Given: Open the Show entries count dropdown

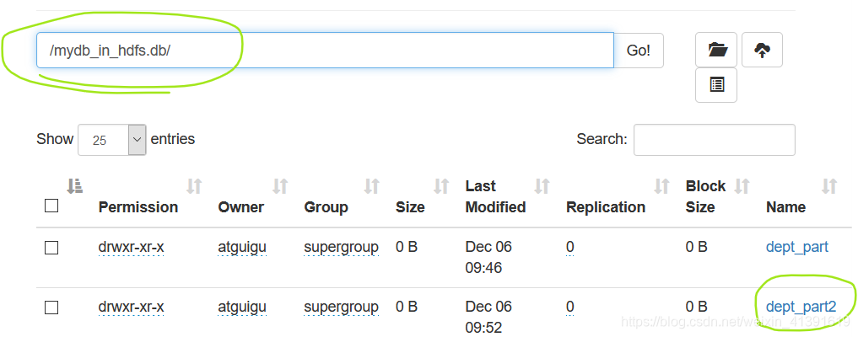Looking at the screenshot, I should tap(112, 140).
